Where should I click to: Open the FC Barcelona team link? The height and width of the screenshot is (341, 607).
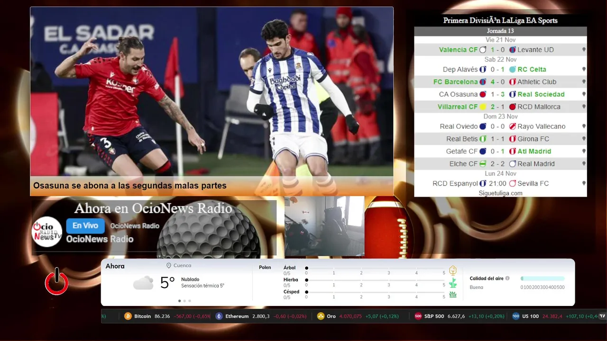455,82
